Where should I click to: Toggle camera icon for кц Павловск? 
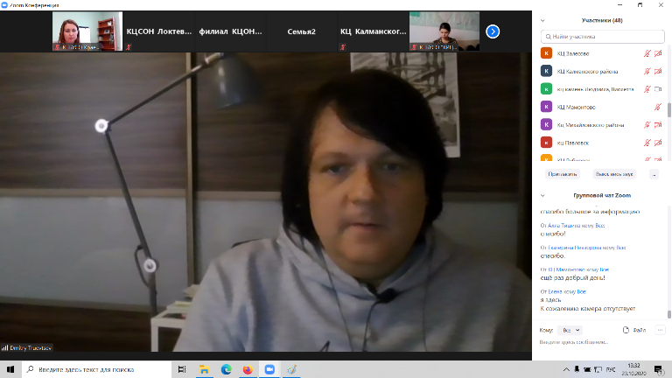point(658,143)
